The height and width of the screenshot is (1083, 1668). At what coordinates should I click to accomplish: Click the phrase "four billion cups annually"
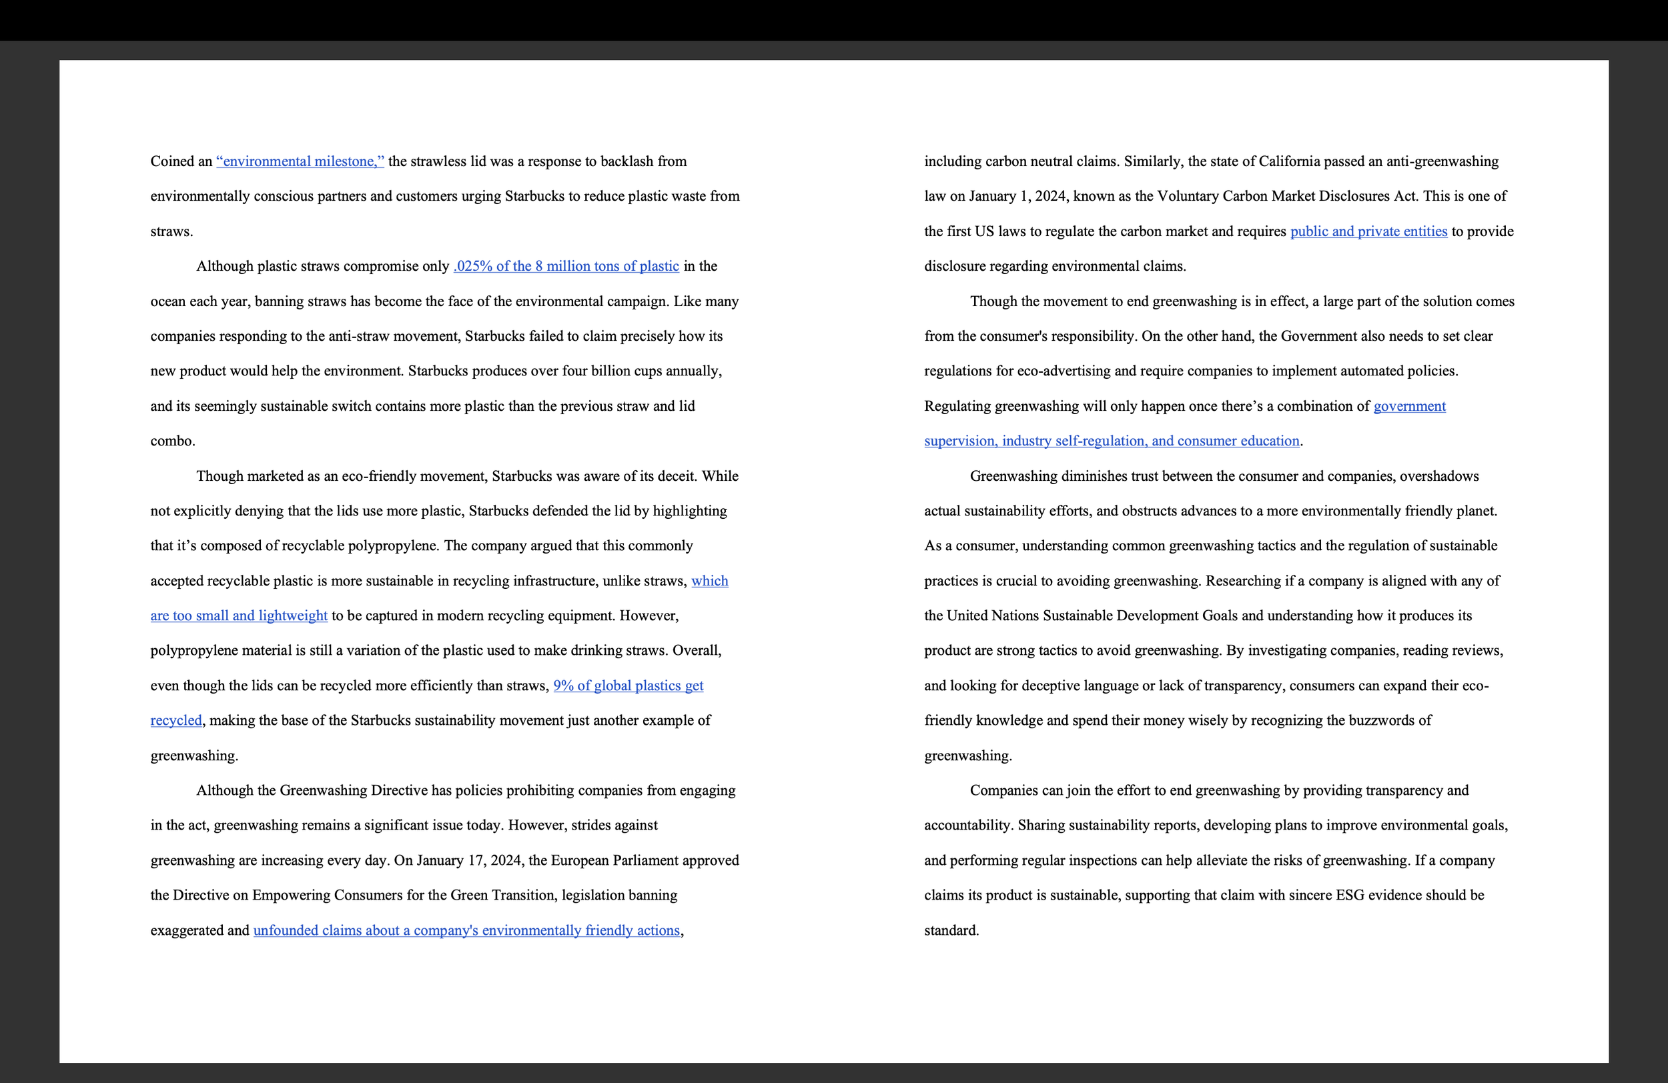pyautogui.click(x=641, y=371)
